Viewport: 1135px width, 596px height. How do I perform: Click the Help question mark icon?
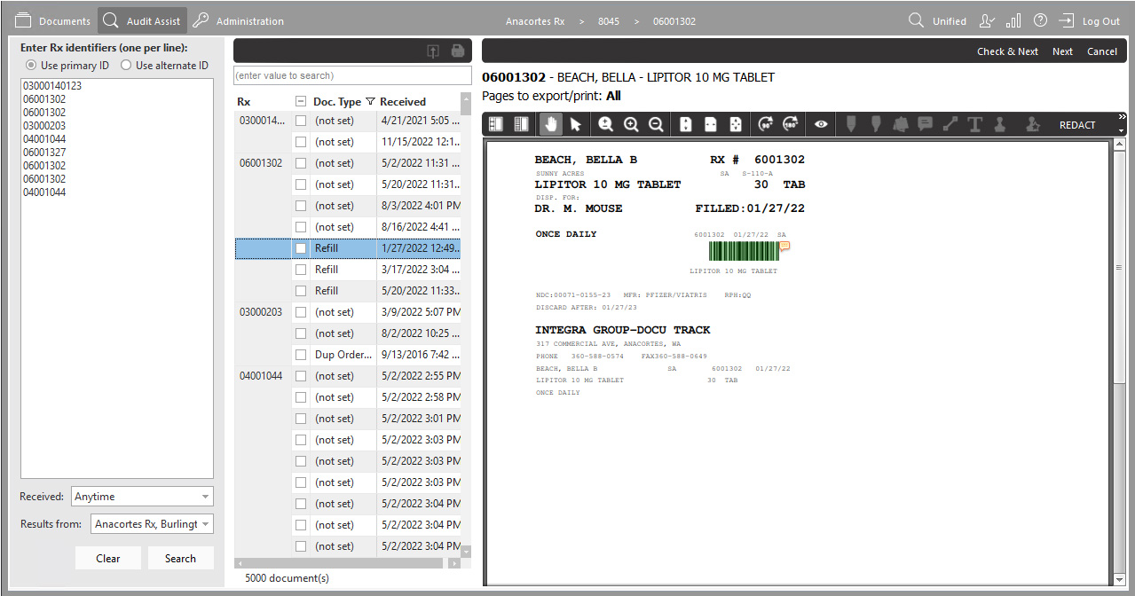click(1040, 20)
